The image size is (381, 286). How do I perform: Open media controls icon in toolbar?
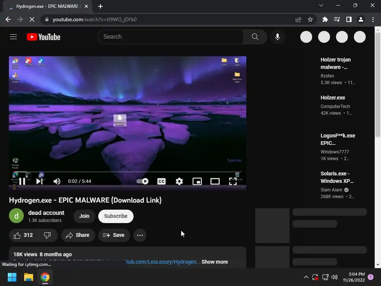click(x=337, y=19)
